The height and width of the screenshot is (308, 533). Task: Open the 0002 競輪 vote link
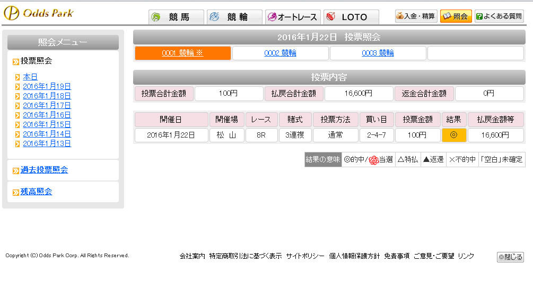(280, 53)
